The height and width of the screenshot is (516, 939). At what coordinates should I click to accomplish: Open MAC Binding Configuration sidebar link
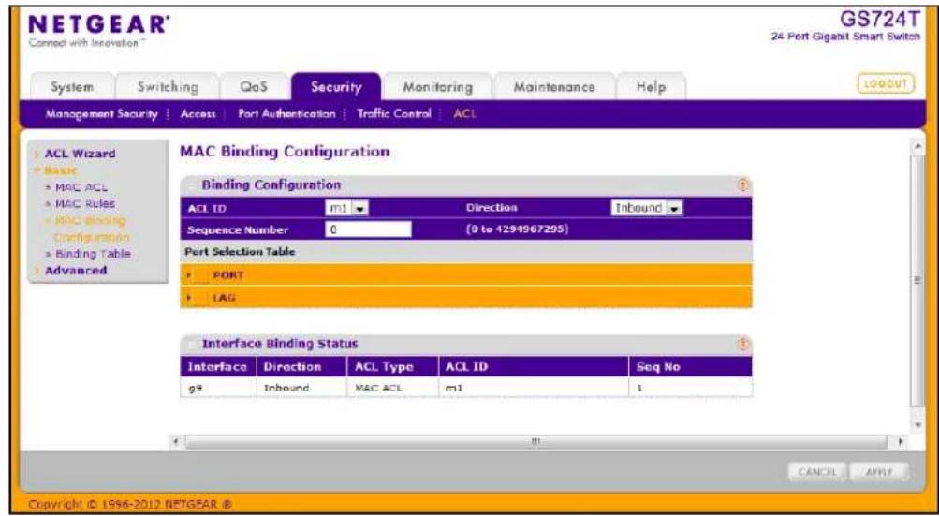point(90,229)
